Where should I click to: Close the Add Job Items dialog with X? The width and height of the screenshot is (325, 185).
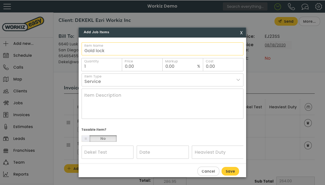coord(241,33)
